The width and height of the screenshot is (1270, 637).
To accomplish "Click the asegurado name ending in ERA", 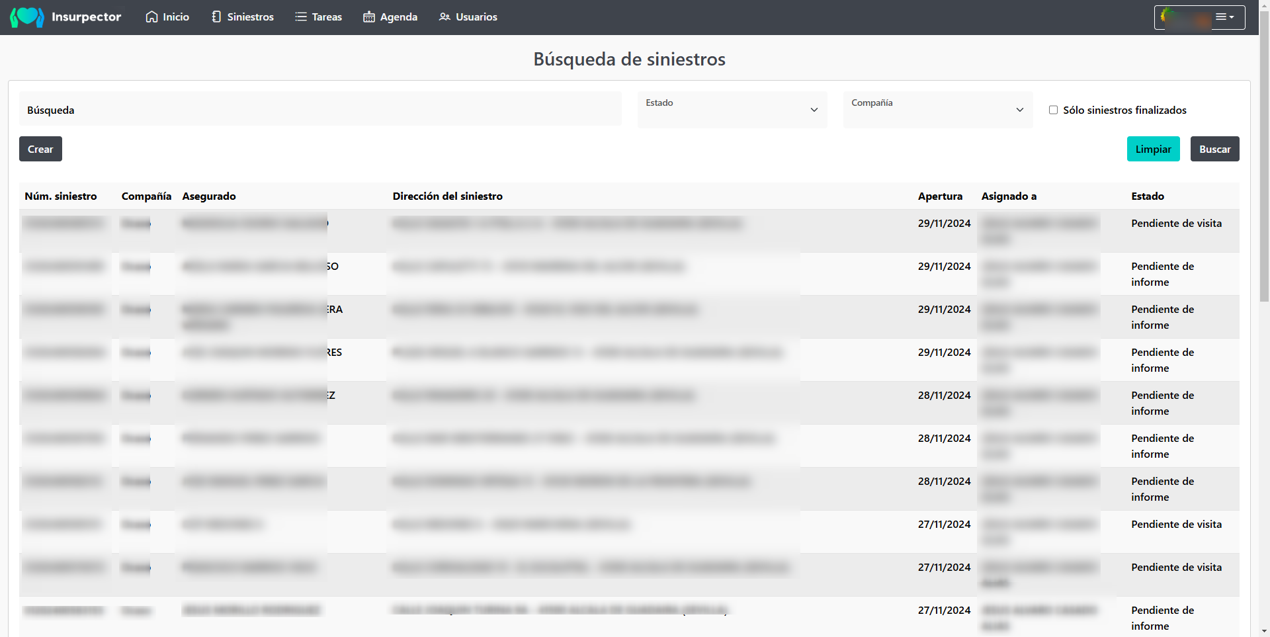I will tap(263, 317).
